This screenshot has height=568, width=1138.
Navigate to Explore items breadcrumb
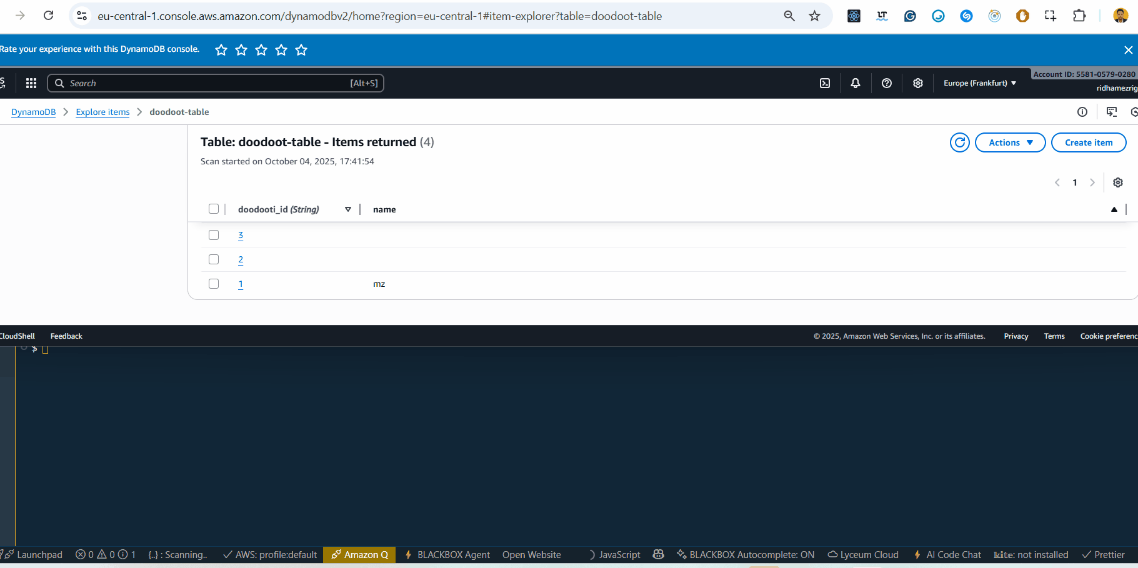tap(102, 112)
